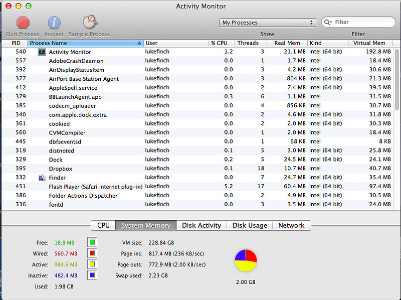This screenshot has height=300, width=401.
Task: Sort by the Kind column header
Action: 328,43
